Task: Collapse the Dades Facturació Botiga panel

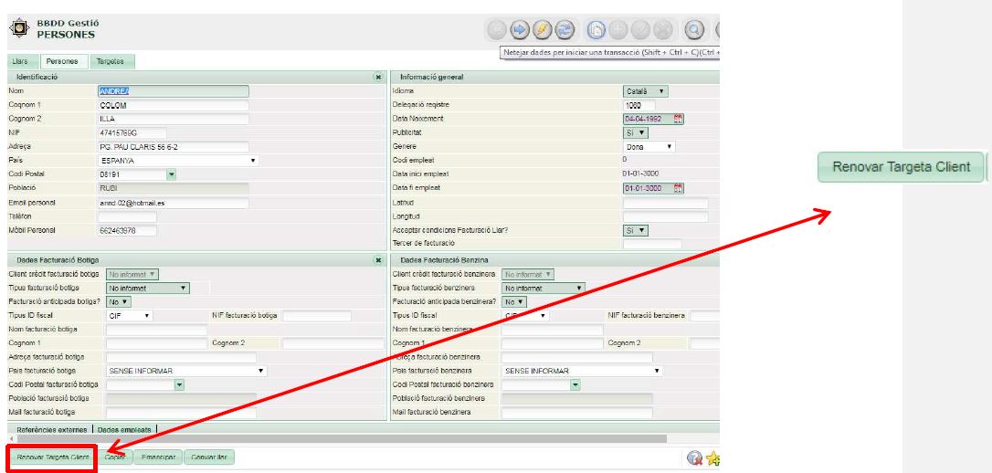Action: point(378,260)
